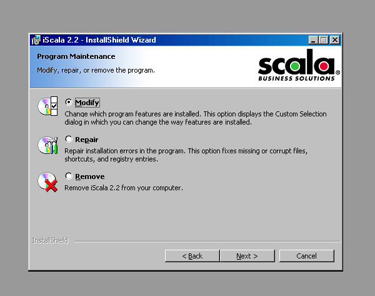Viewport: 375px width, 296px height.
Task: Click the Repair disc-with-tools icon
Action: [x=47, y=145]
